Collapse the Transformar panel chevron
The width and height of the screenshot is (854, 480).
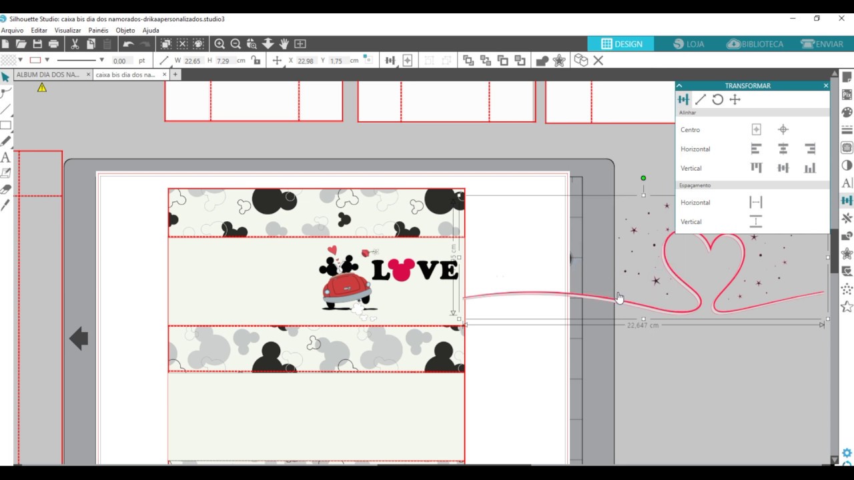pos(679,85)
